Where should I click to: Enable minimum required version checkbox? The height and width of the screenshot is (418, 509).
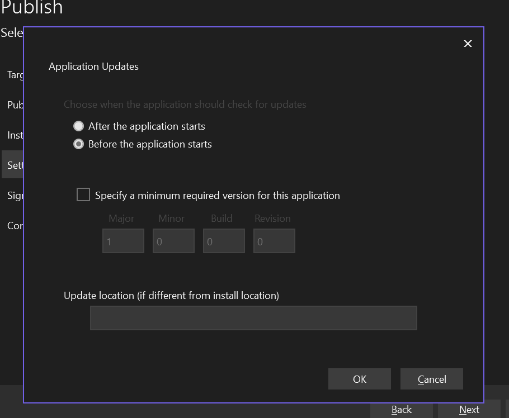click(x=83, y=194)
